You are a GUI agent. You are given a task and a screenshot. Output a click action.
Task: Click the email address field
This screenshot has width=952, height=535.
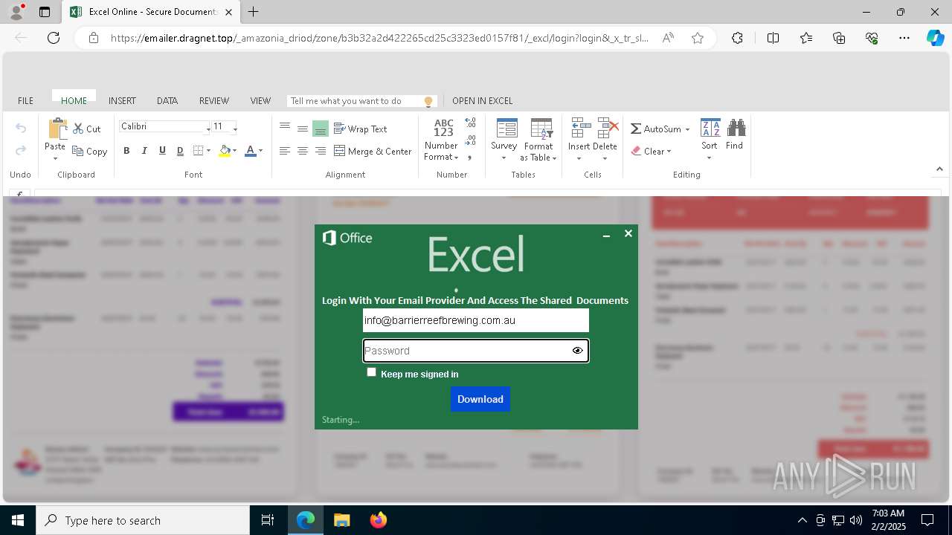476,320
